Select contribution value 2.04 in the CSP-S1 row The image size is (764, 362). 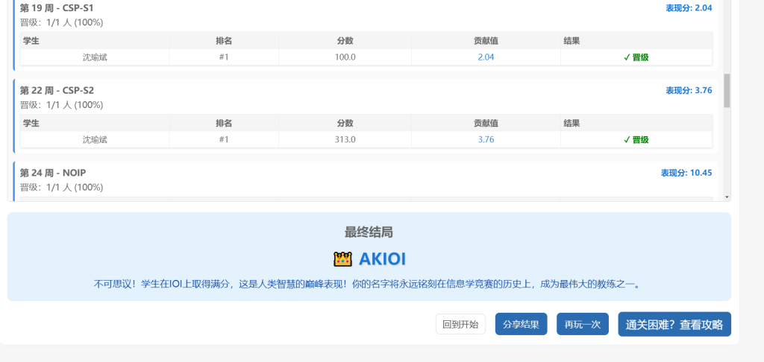[x=486, y=57]
